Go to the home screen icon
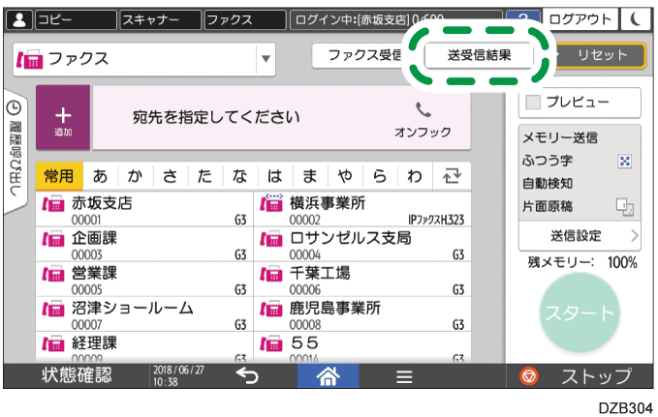658x417 pixels. (x=329, y=376)
